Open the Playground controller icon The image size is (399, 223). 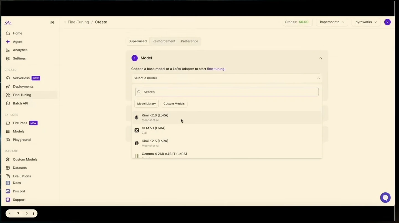8,140
